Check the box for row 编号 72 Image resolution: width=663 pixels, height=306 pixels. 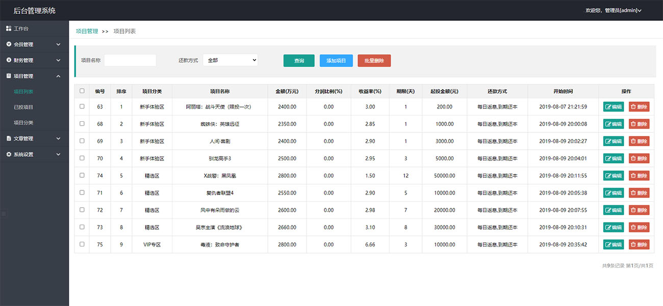(x=82, y=210)
